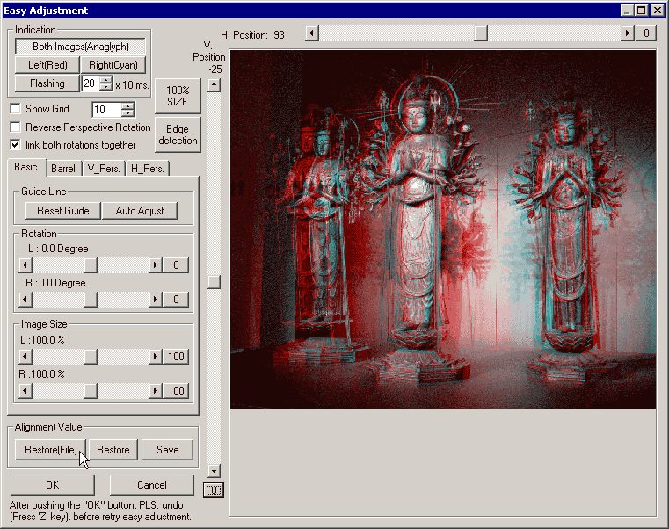Uncheck link both rotations together
This screenshot has width=669, height=529.
[15, 145]
